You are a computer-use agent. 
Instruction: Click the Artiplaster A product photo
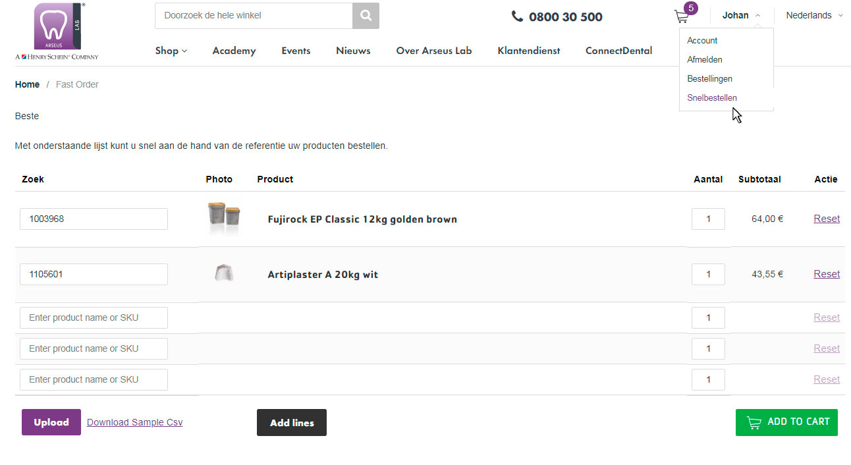click(224, 273)
